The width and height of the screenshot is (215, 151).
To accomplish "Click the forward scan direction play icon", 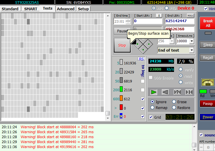I will pos(154,92).
